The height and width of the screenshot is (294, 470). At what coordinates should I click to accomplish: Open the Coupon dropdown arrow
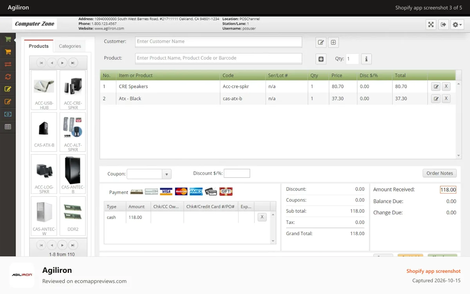(167, 174)
